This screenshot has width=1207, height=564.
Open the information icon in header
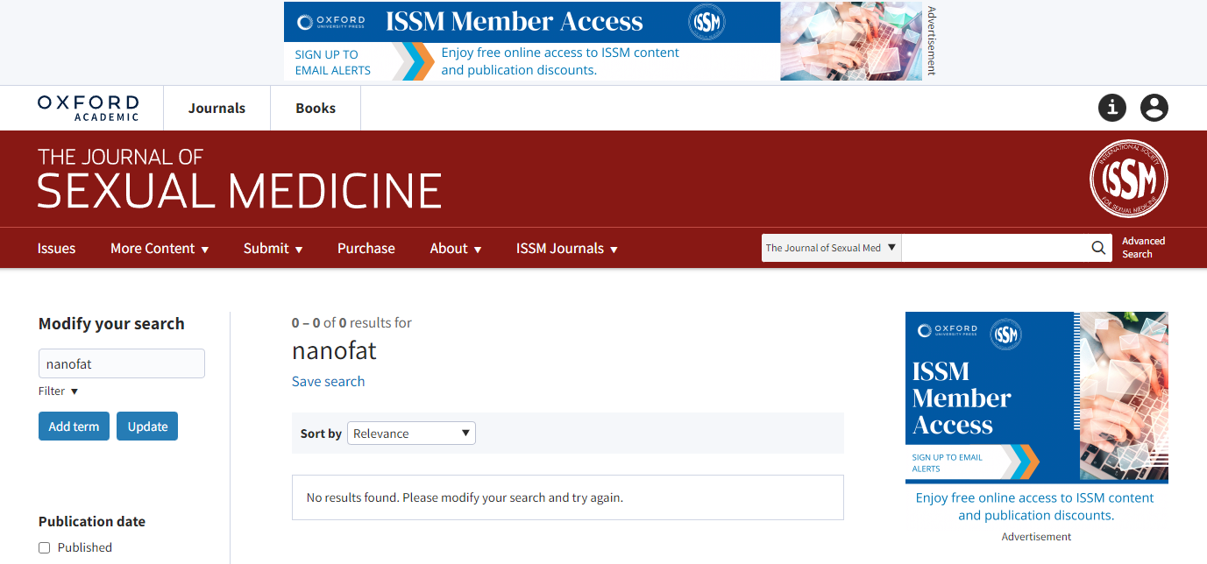click(1112, 108)
